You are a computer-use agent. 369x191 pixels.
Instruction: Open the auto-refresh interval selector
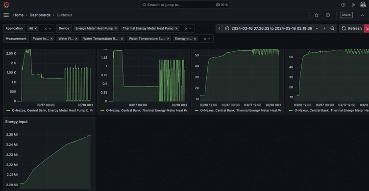tap(367, 28)
